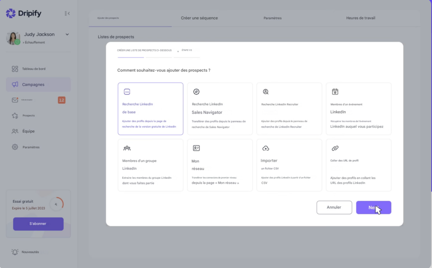Click the 12 unread messages badge

[x=62, y=100]
